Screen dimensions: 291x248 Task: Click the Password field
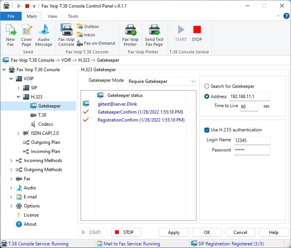(252, 151)
